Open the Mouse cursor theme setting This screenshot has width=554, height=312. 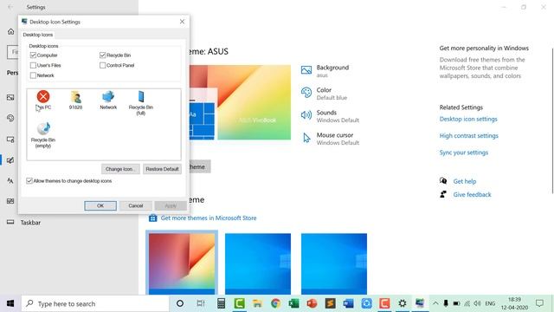click(x=330, y=139)
